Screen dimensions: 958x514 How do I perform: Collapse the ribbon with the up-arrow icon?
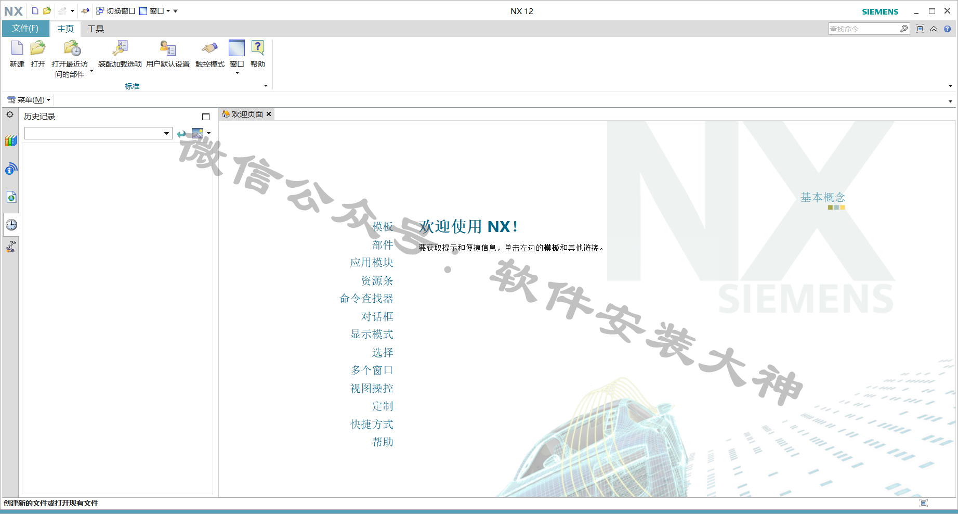tap(934, 29)
